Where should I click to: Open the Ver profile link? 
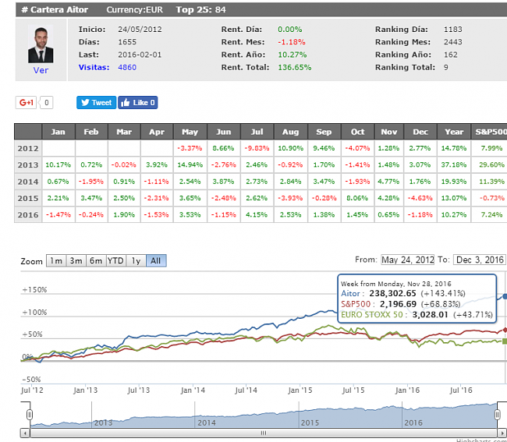pyautogui.click(x=41, y=70)
